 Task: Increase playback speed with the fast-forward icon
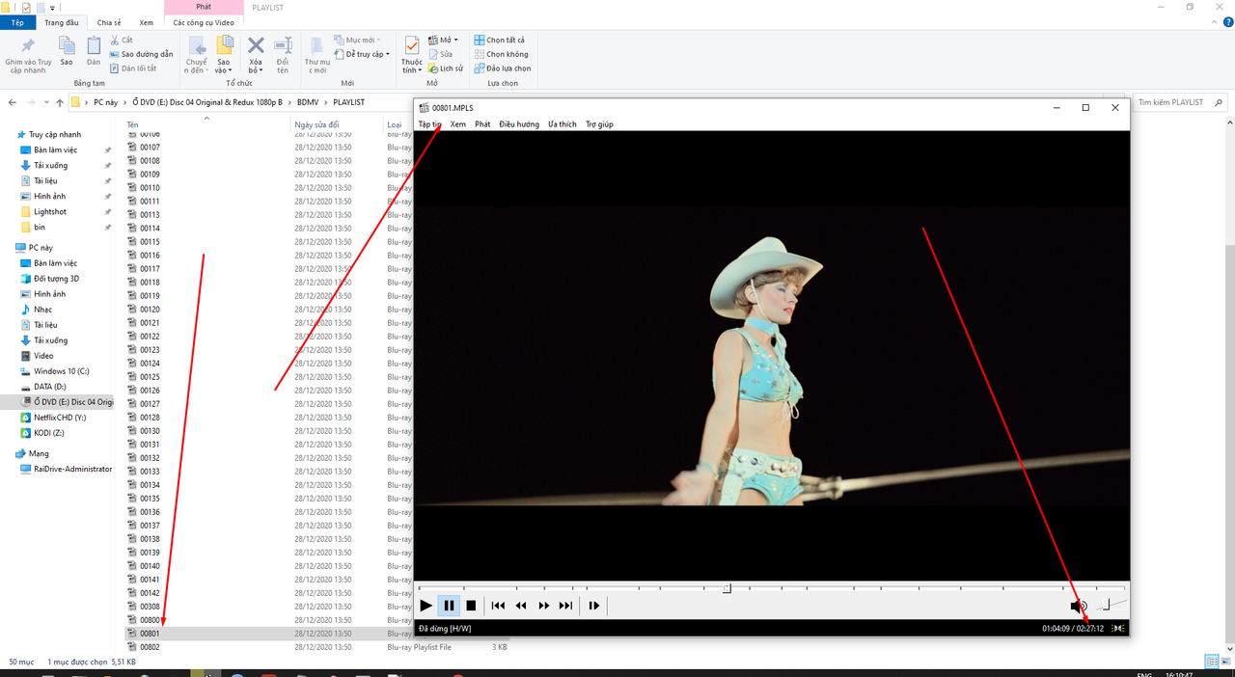coord(543,606)
